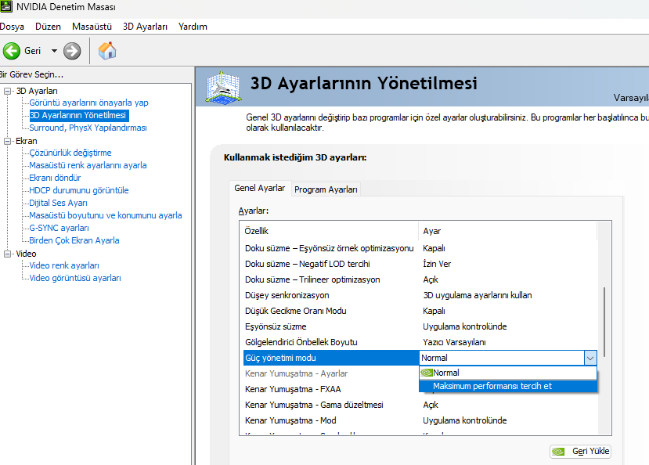649x465 pixels.
Task: Collapse the Ekran tree node
Action: (x=8, y=141)
